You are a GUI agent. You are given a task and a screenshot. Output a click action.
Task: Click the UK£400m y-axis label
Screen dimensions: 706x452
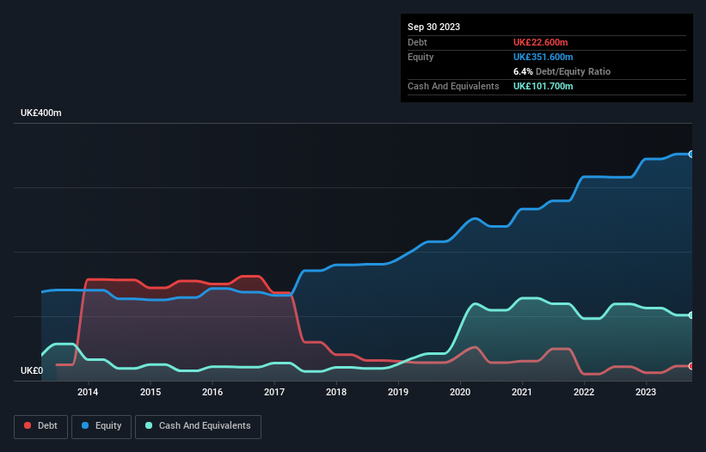pos(41,113)
